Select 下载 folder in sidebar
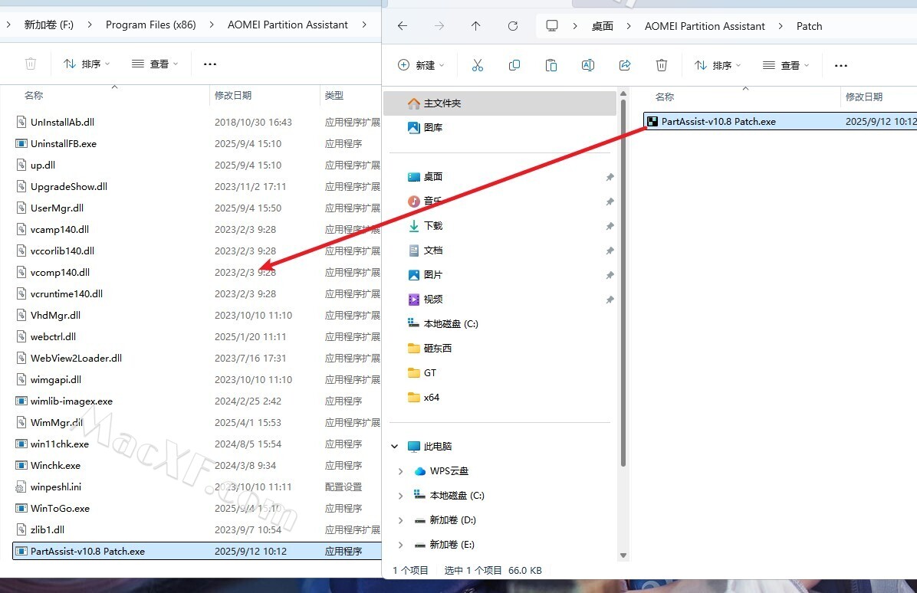The image size is (917, 593). point(433,226)
